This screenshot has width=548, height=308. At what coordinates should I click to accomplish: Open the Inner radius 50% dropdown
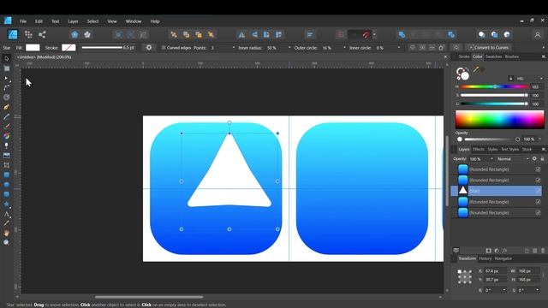point(289,48)
